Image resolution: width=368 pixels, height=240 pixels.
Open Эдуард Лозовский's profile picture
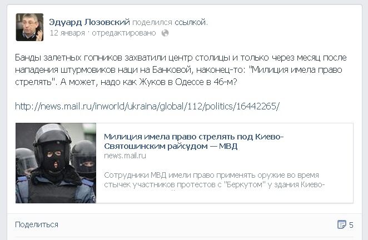pyautogui.click(x=29, y=27)
